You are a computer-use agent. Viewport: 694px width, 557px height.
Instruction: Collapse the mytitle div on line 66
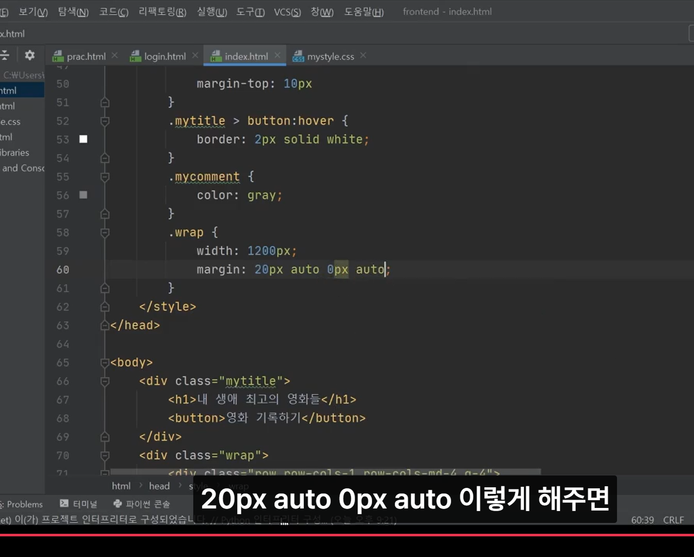click(x=105, y=381)
